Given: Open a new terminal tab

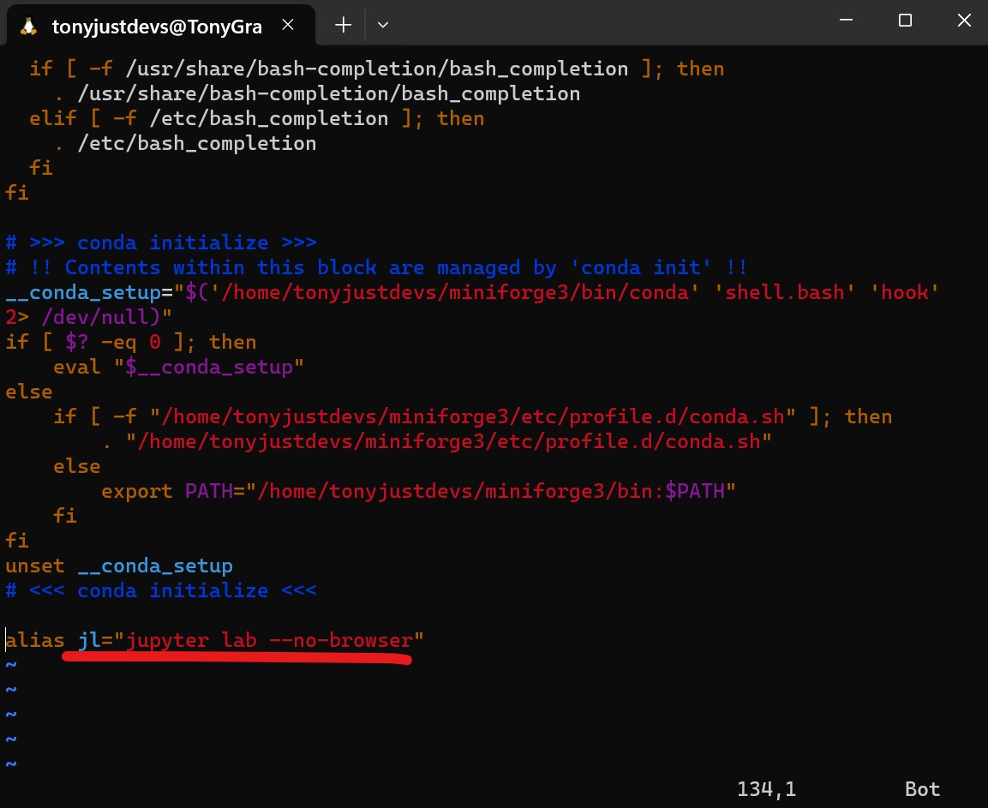Looking at the screenshot, I should coord(344,25).
